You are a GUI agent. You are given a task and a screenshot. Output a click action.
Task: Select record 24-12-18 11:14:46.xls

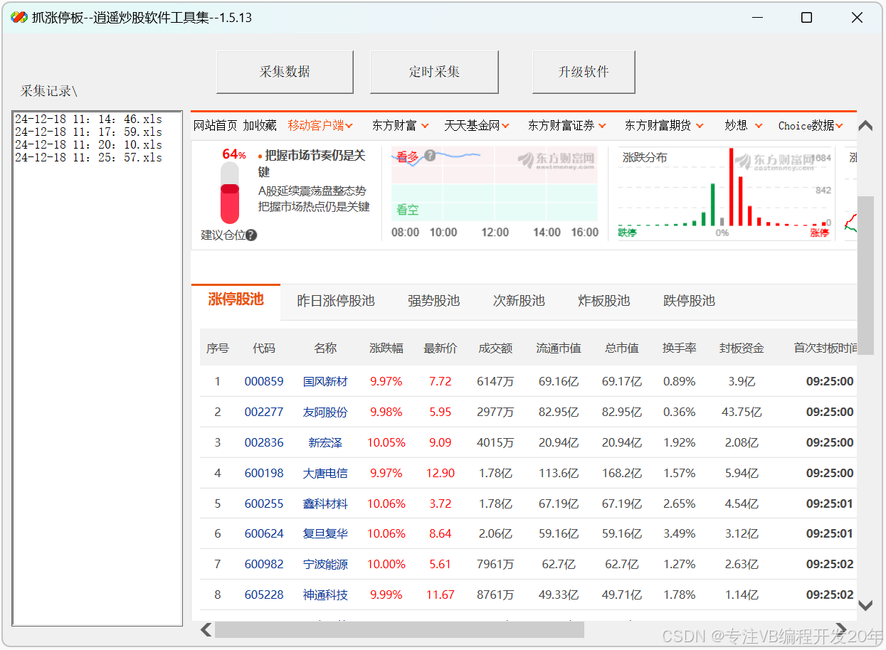[x=89, y=119]
